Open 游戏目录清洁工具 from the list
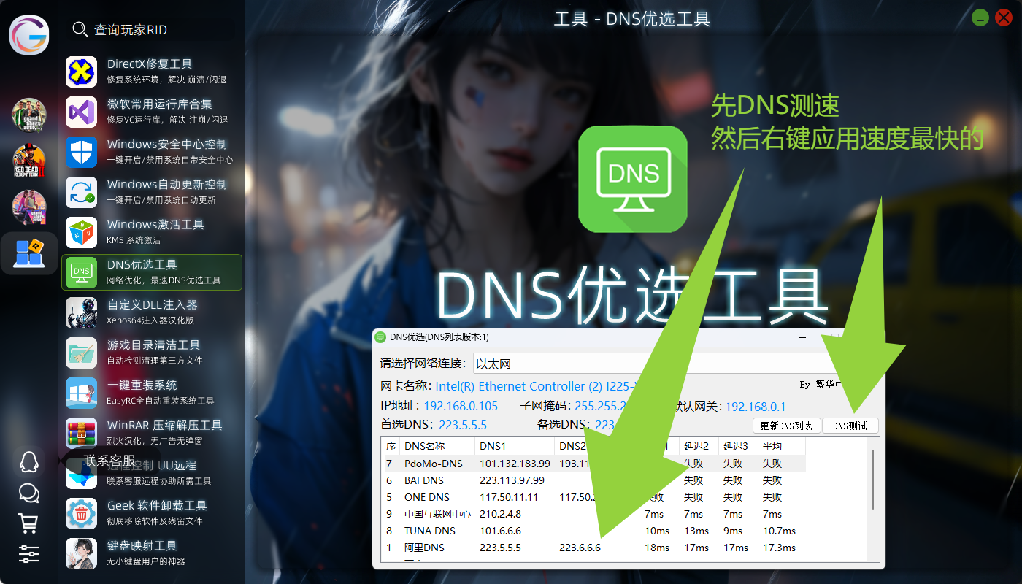The image size is (1022, 584). (x=152, y=353)
